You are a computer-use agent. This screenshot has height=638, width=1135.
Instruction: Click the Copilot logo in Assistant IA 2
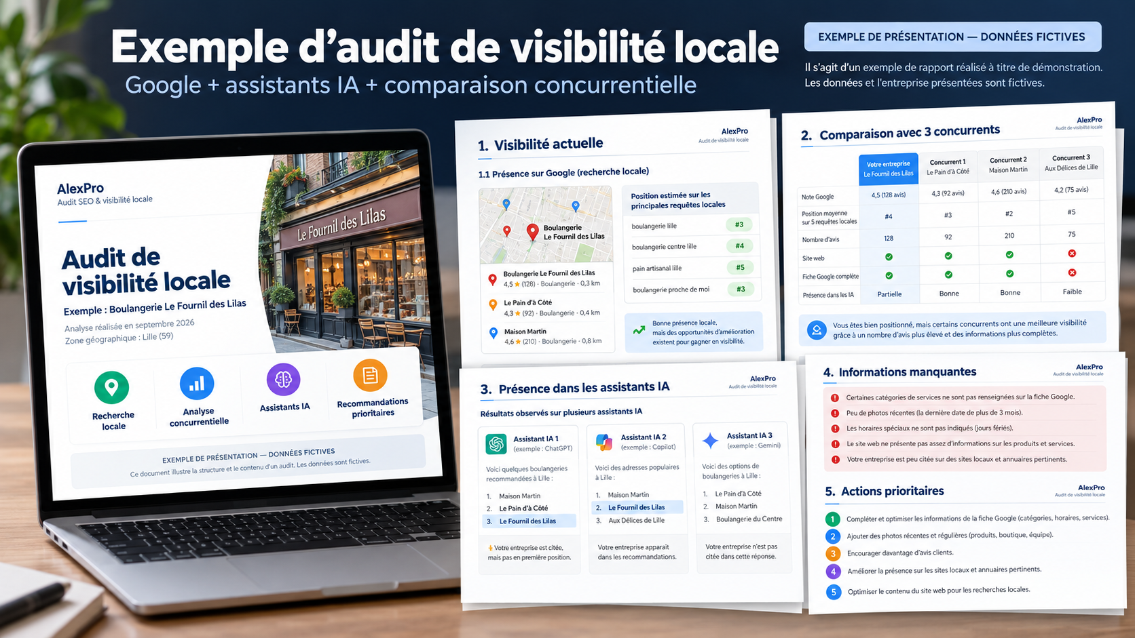pos(604,442)
